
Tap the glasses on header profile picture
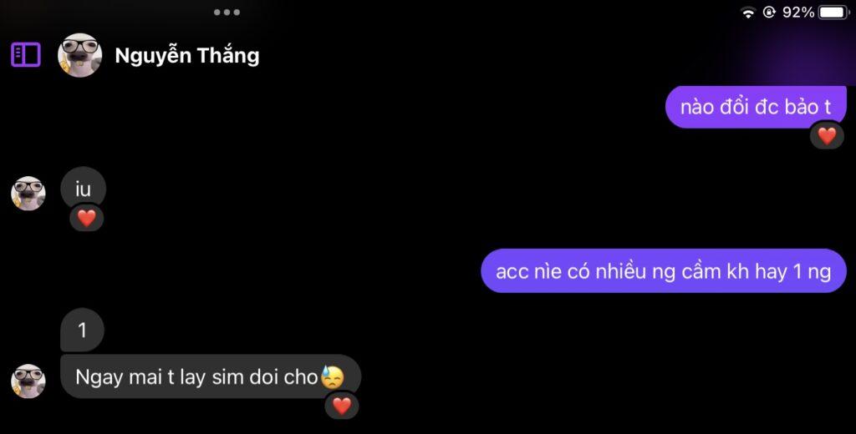80,47
